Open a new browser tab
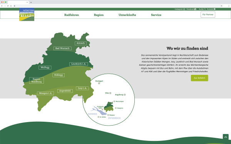This screenshot has width=231, height=144. tap(31, 2)
